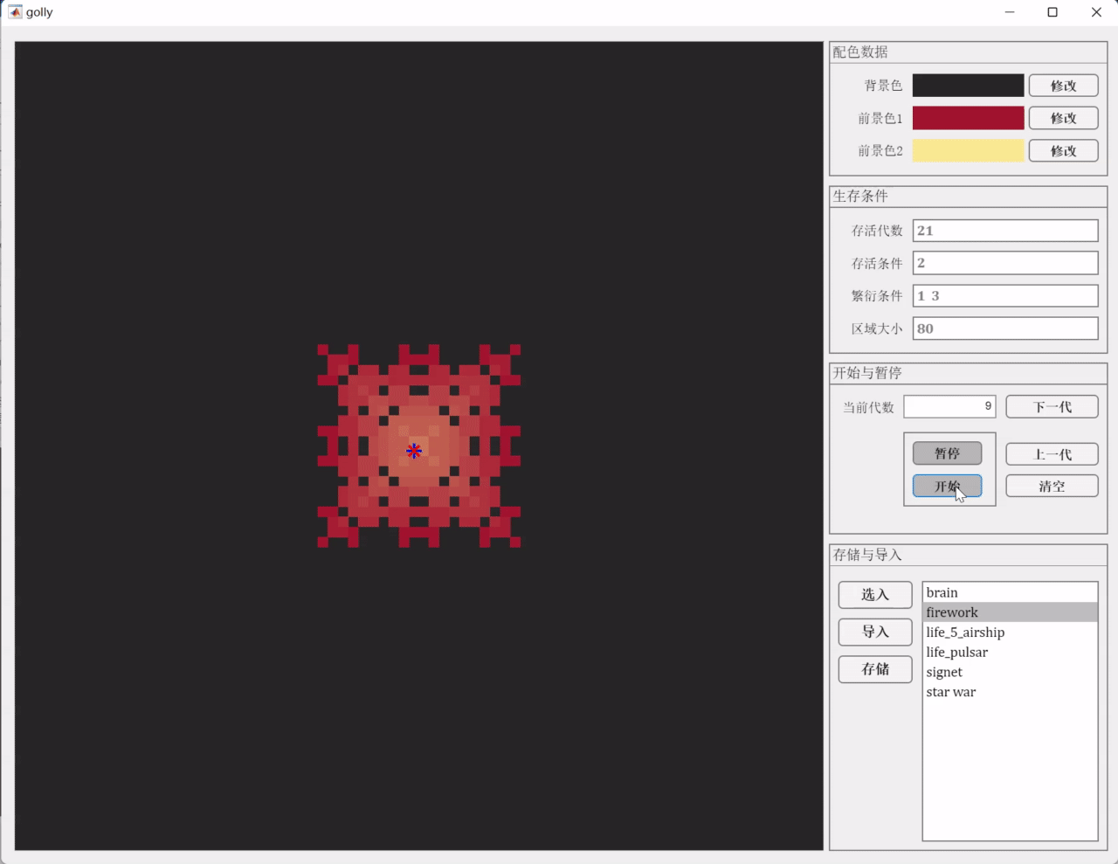Image resolution: width=1118 pixels, height=864 pixels.
Task: Select brain in the pattern list
Action: pyautogui.click(x=1010, y=592)
